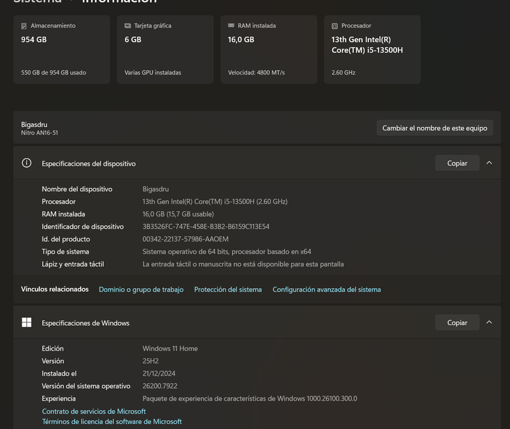Select the OS build value 26200.7922
The height and width of the screenshot is (429, 510).
click(160, 386)
